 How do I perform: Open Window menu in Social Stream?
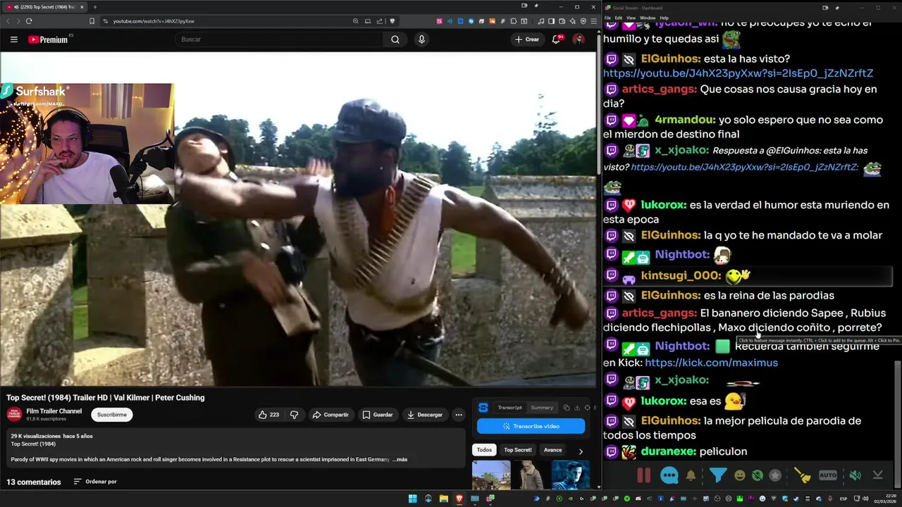(647, 18)
